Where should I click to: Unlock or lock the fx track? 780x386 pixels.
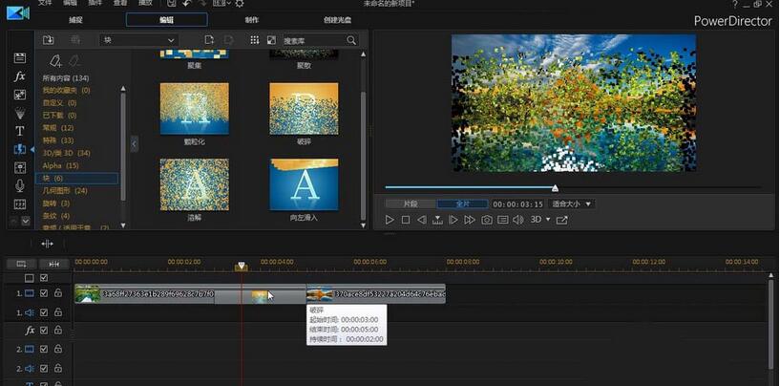point(57,331)
